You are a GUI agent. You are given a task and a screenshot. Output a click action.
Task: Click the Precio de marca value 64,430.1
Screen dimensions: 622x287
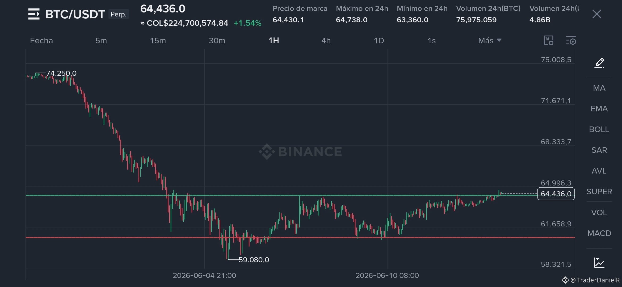pyautogui.click(x=288, y=20)
